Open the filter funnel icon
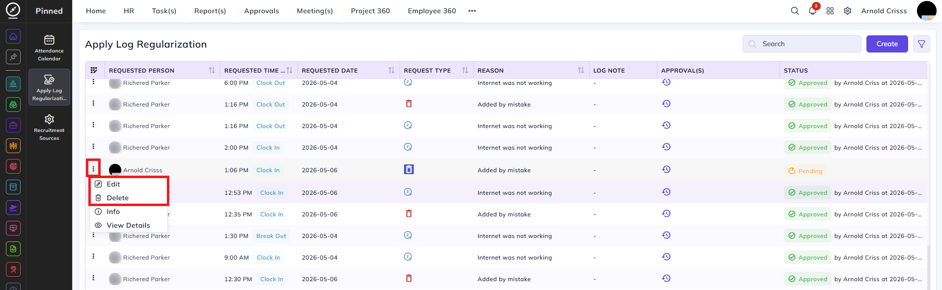The width and height of the screenshot is (942, 290). coord(921,44)
